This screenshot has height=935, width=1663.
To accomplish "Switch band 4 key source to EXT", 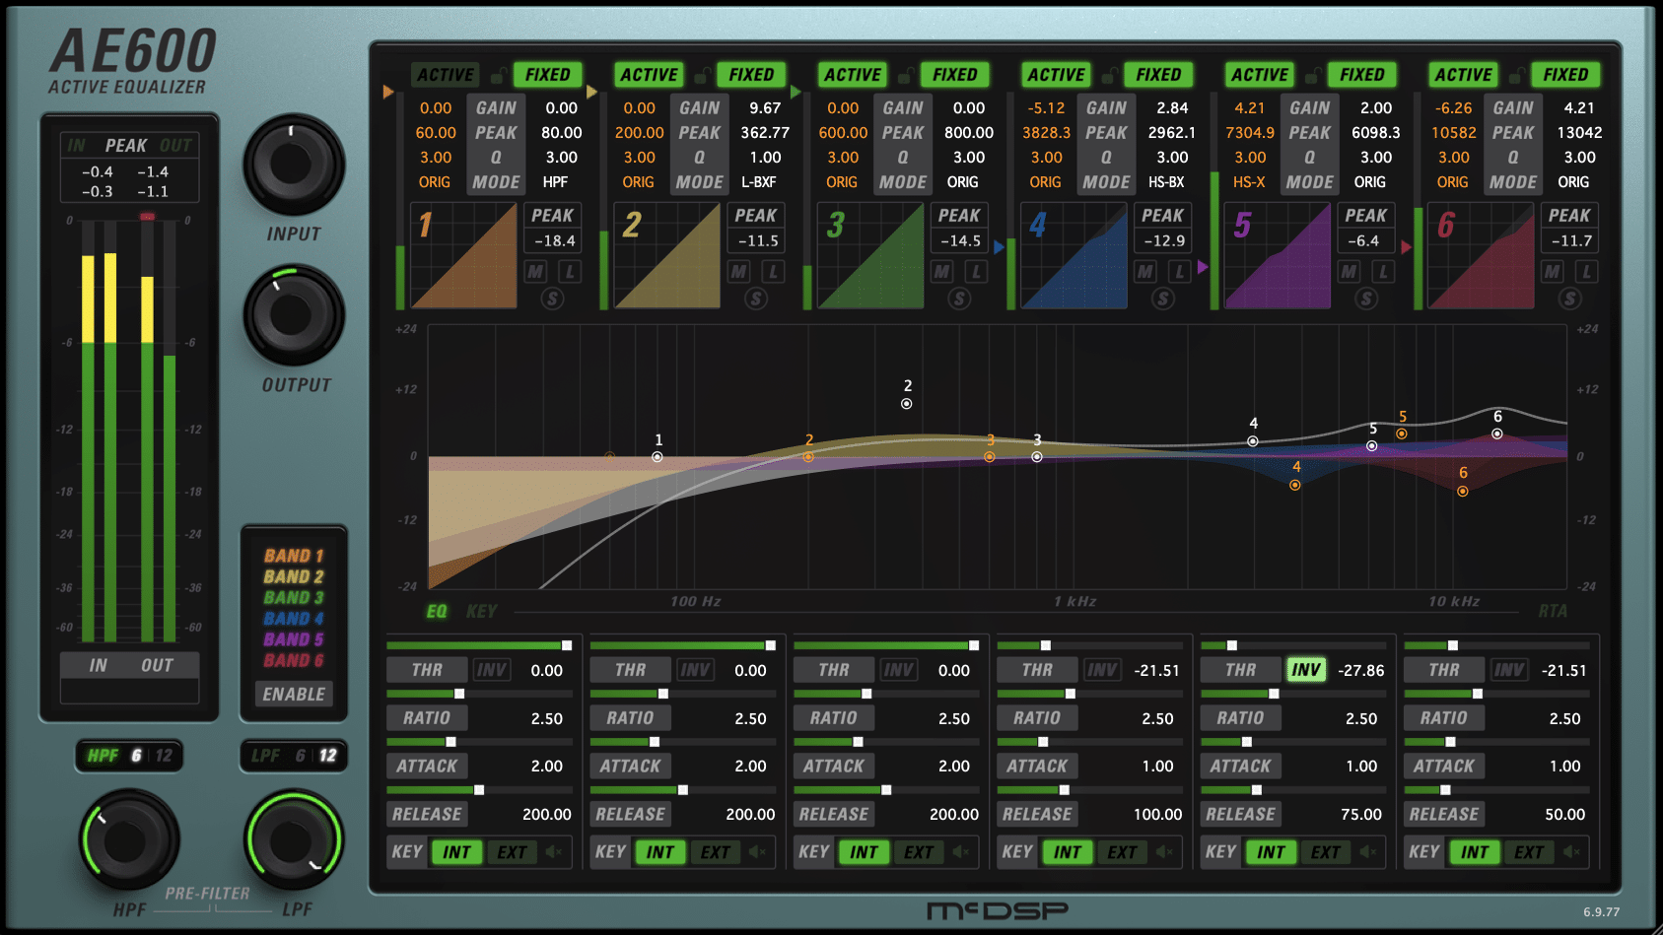I will pyautogui.click(x=1122, y=852).
